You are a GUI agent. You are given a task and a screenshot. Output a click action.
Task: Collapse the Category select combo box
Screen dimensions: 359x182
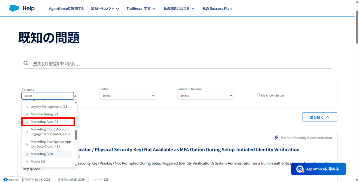(x=49, y=96)
